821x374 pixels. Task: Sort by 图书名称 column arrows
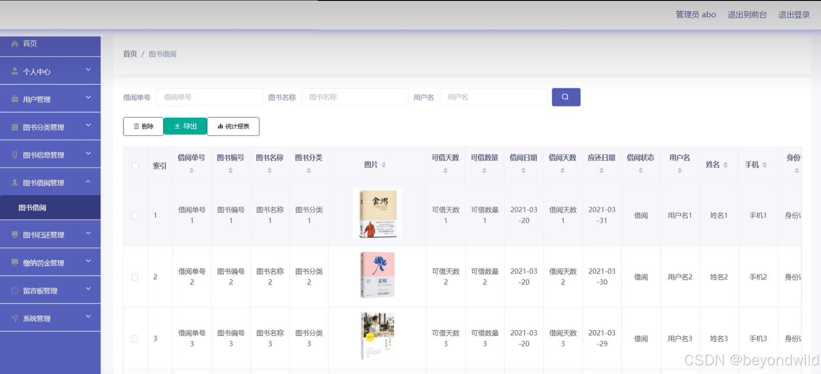[270, 171]
